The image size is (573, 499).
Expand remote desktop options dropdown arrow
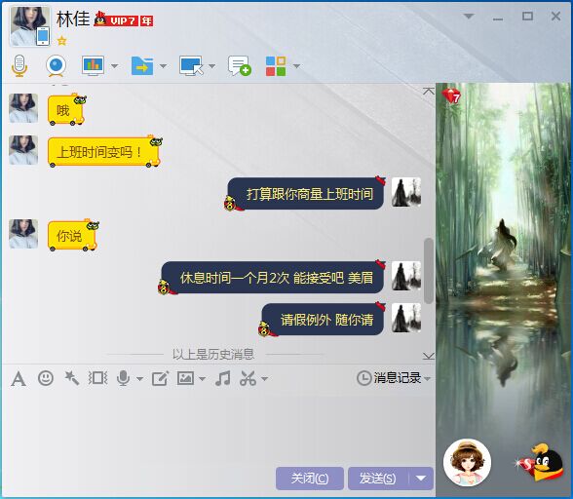tap(212, 66)
